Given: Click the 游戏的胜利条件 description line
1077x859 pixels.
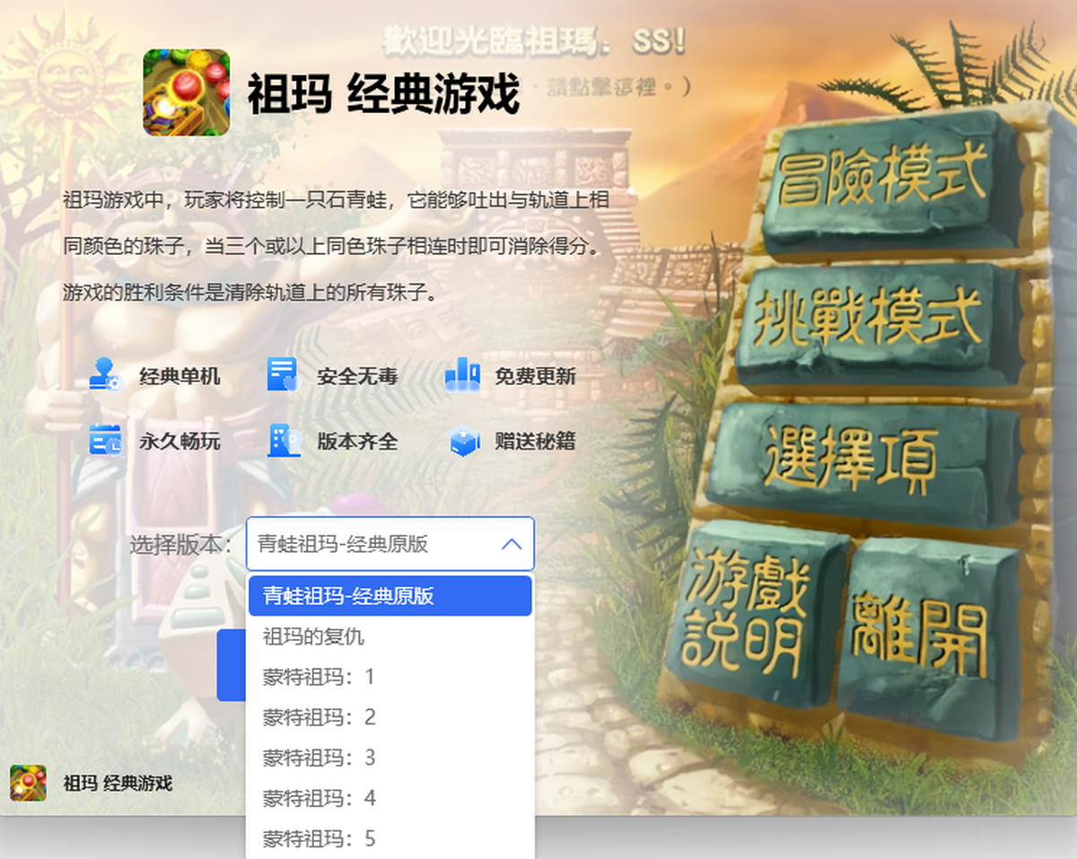Looking at the screenshot, I should pos(250,292).
